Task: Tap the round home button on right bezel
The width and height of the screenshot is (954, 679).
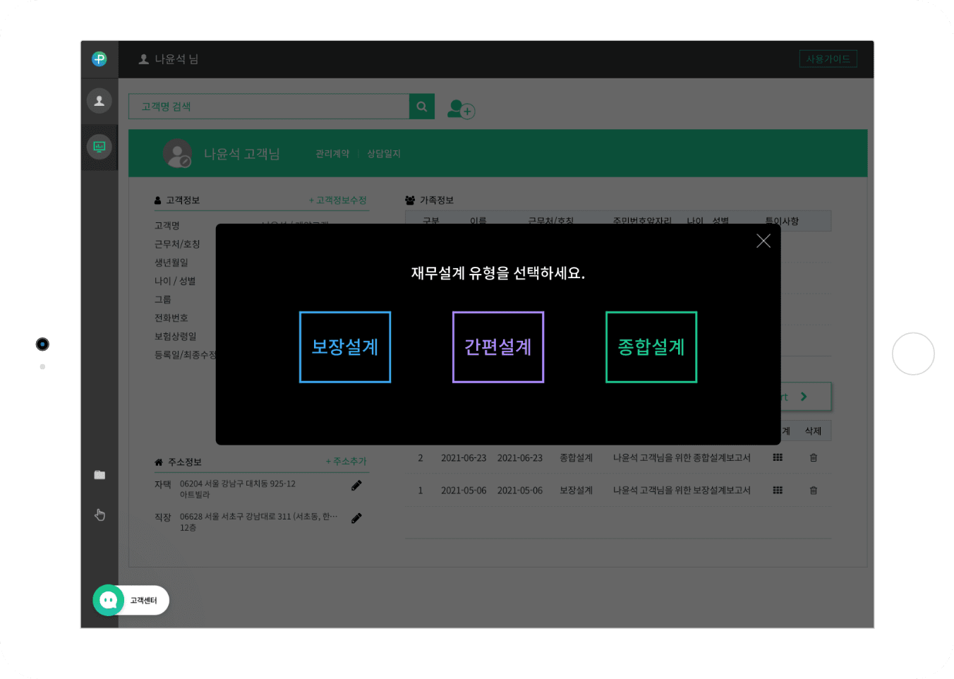Action: click(913, 354)
